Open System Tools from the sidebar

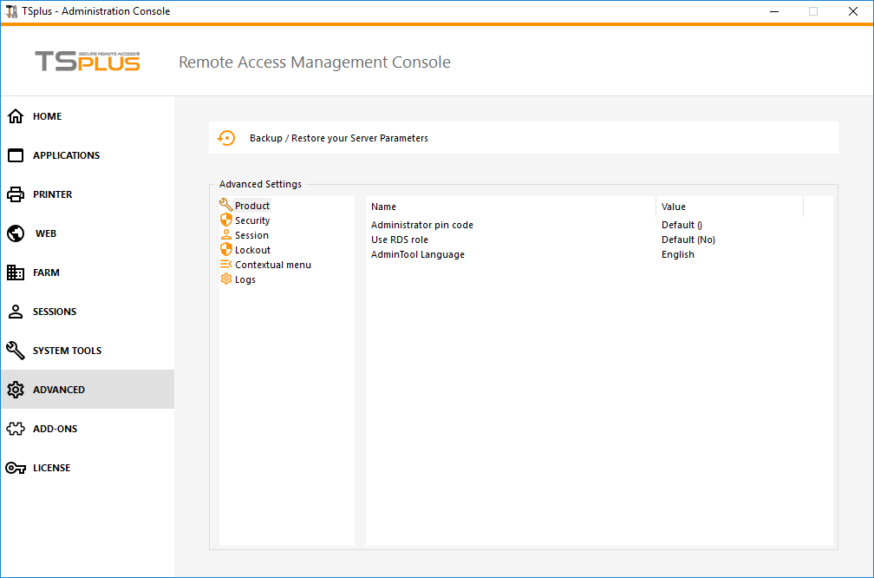pos(63,350)
